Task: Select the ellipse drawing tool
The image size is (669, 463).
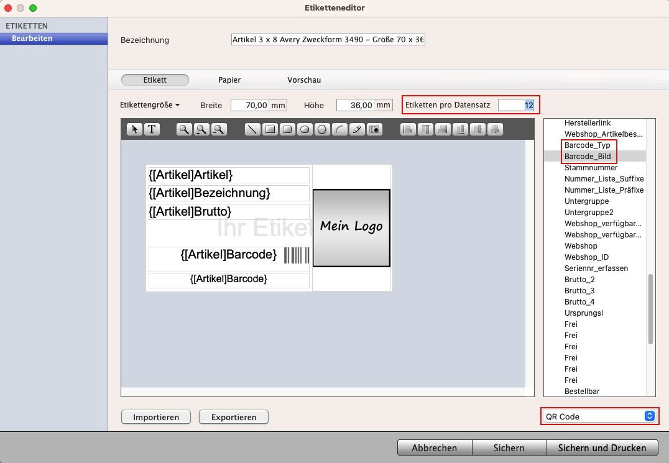Action: 305,129
